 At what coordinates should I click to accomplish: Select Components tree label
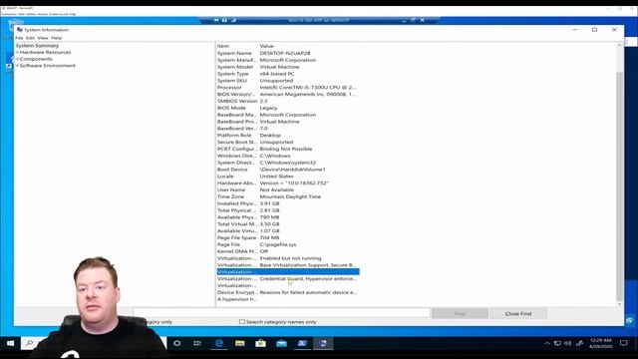point(36,59)
